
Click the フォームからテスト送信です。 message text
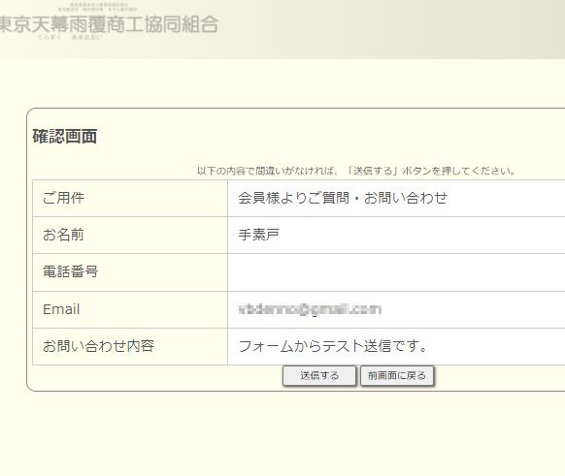tap(333, 346)
